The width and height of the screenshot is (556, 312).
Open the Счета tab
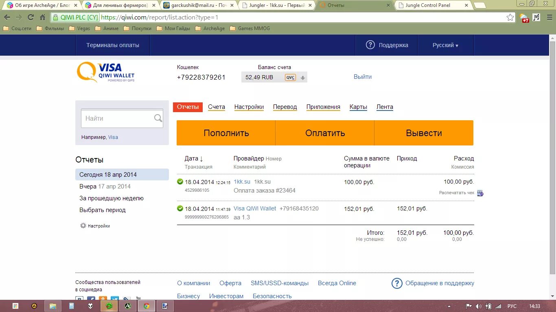click(x=217, y=107)
